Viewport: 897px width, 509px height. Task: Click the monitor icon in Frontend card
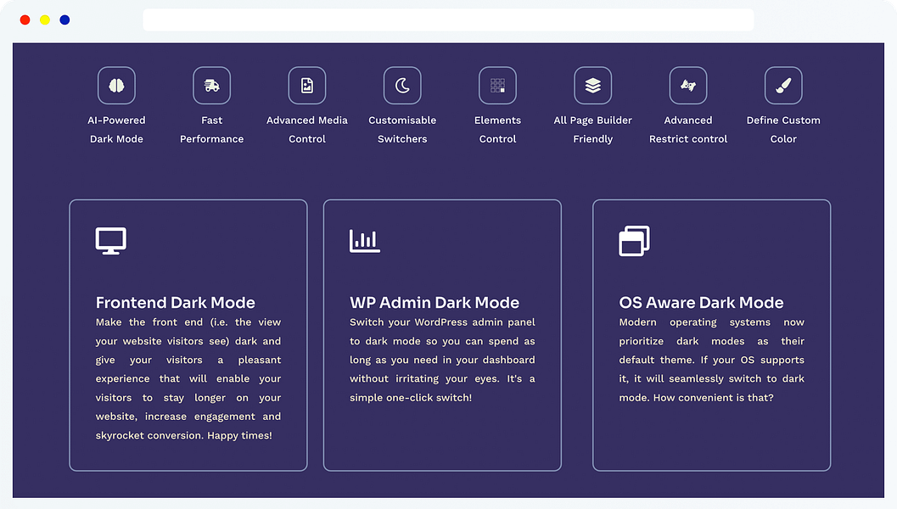(x=111, y=241)
